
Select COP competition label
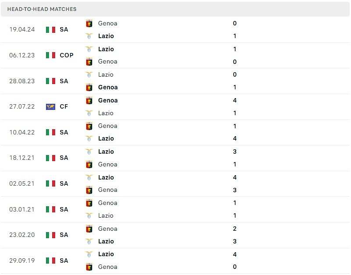click(x=67, y=55)
